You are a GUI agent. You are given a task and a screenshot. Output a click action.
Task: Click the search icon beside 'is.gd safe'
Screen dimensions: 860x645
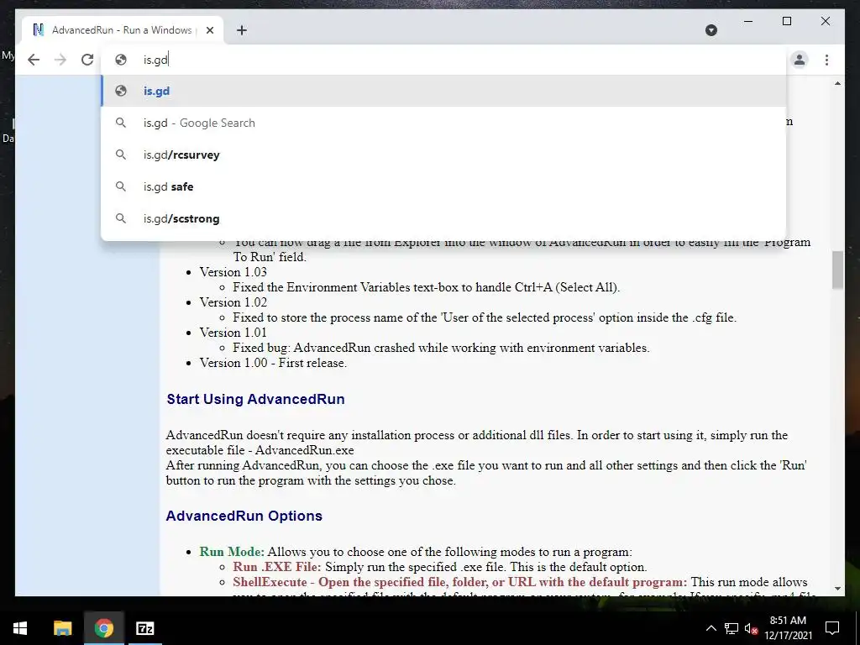(x=121, y=186)
